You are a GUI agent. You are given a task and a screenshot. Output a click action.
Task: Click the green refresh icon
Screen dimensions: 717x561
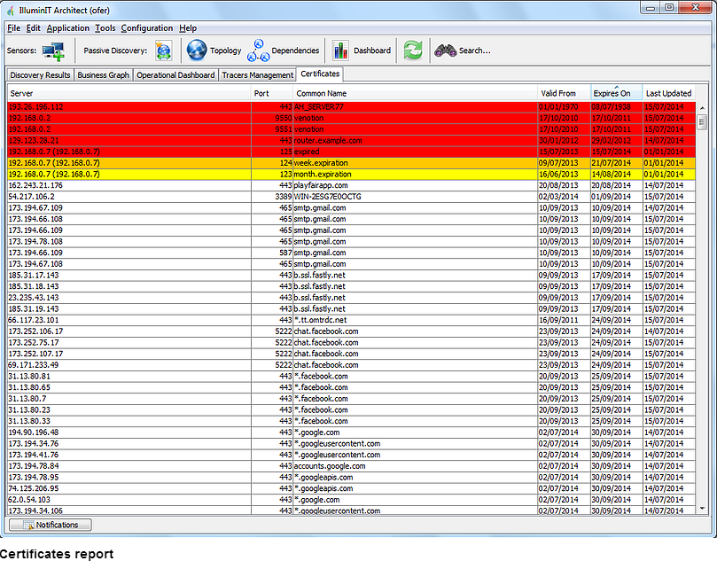413,51
